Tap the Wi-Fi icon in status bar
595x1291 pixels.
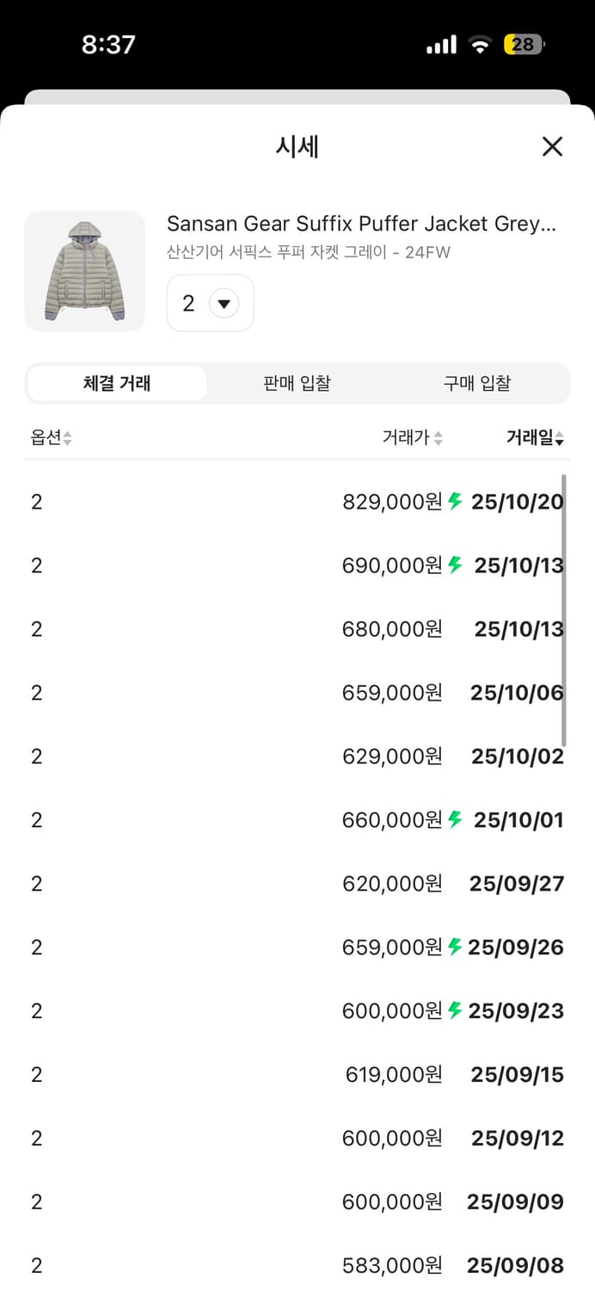pos(479,45)
